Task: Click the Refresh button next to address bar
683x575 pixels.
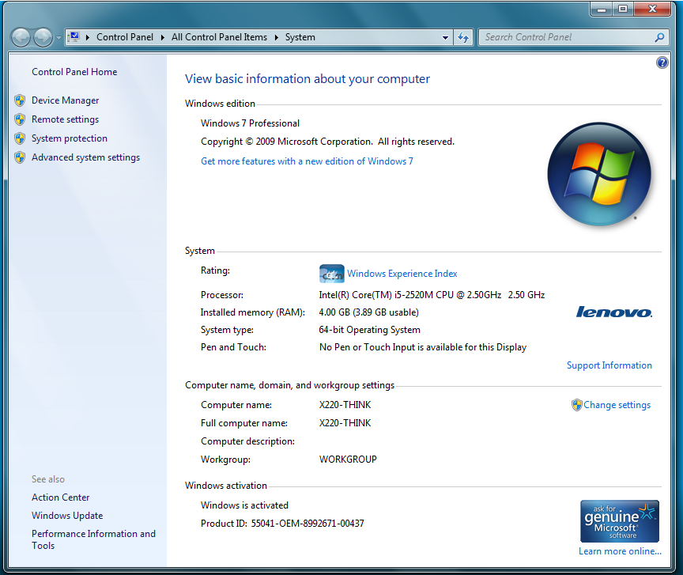Action: [463, 37]
